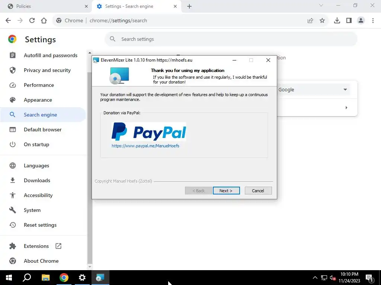Open the Windows Start menu
Viewport: 381px width, 285px height.
(9, 278)
